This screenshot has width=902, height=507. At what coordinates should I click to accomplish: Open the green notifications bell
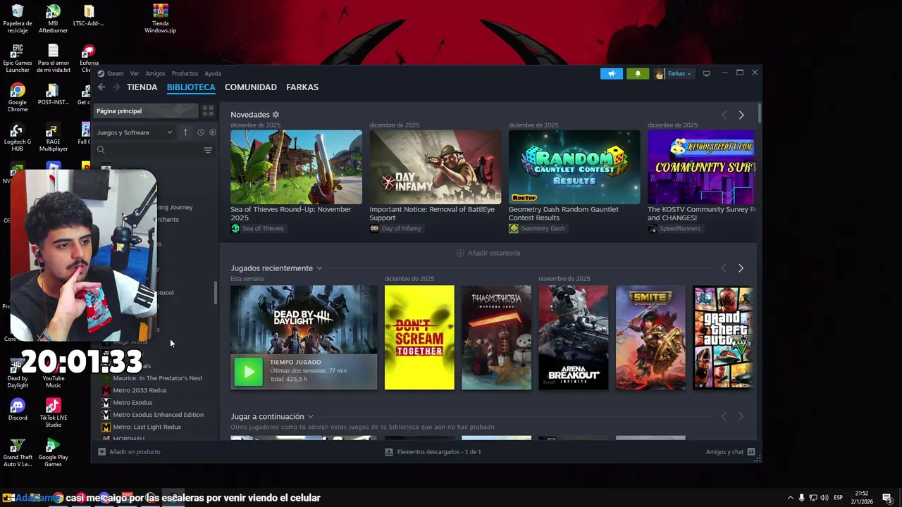pyautogui.click(x=638, y=73)
